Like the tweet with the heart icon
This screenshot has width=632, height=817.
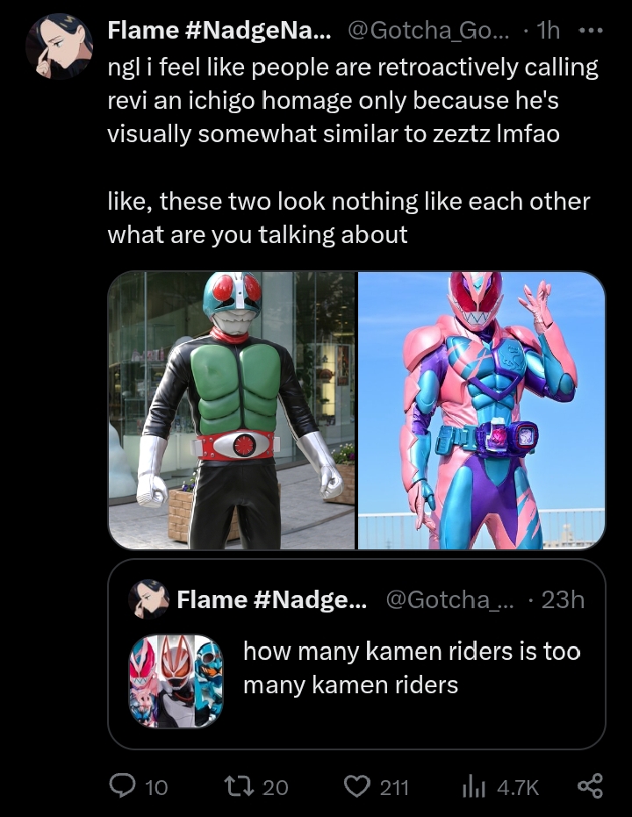pyautogui.click(x=357, y=785)
